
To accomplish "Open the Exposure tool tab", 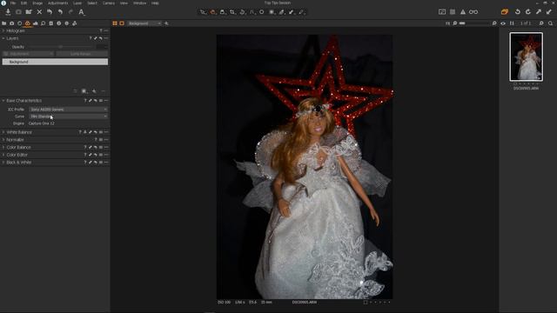I will (35, 23).
